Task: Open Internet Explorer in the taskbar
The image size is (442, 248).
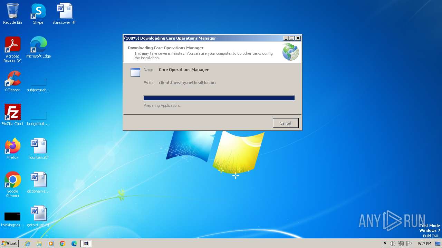Action: 27,244
